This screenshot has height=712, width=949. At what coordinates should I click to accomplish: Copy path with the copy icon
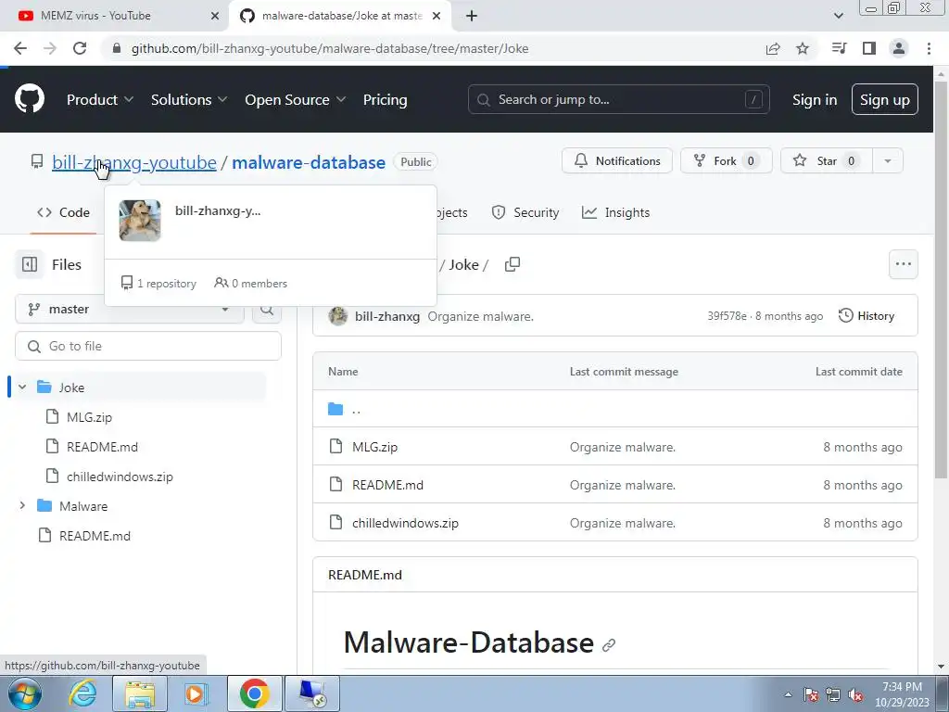point(512,264)
